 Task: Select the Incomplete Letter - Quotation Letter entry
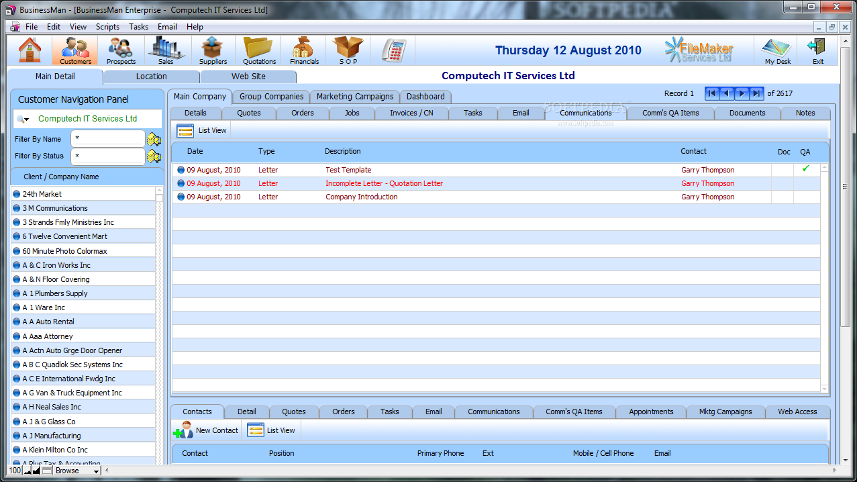point(384,183)
